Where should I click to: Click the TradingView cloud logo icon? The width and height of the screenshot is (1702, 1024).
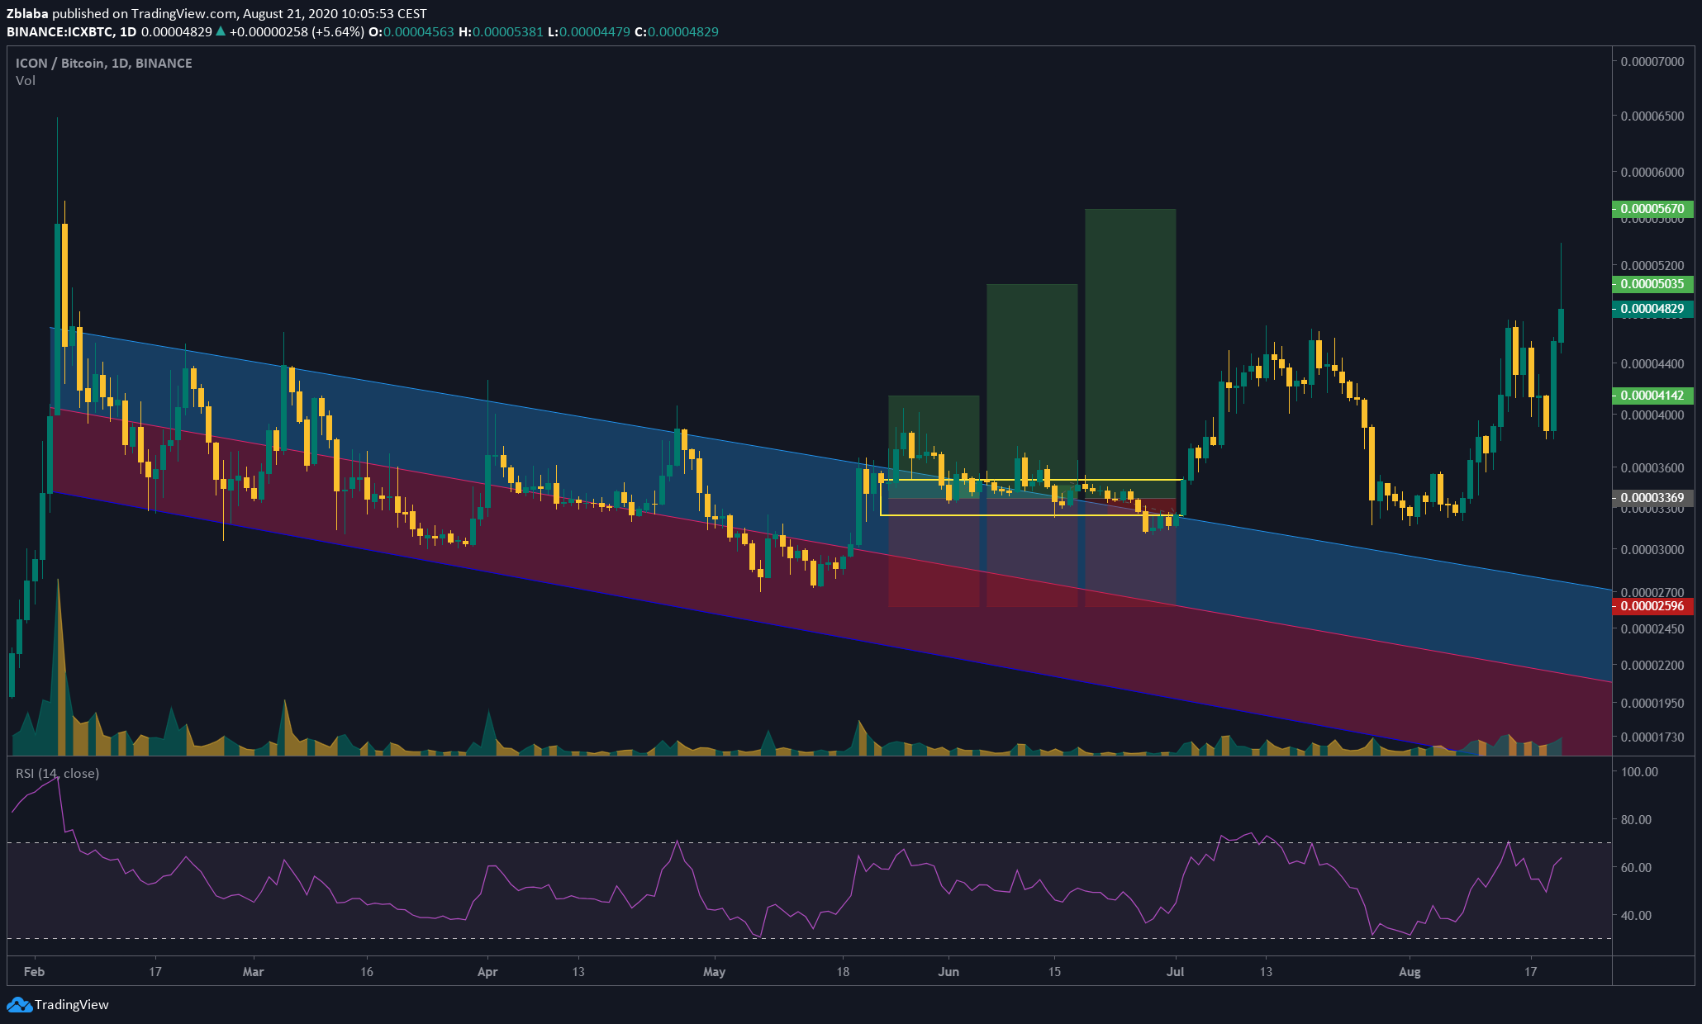(20, 1005)
